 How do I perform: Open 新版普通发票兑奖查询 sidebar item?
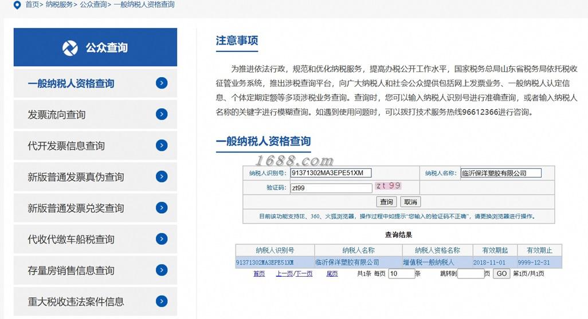point(95,208)
